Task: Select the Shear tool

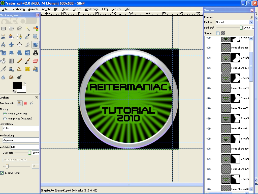Action: click(11, 53)
